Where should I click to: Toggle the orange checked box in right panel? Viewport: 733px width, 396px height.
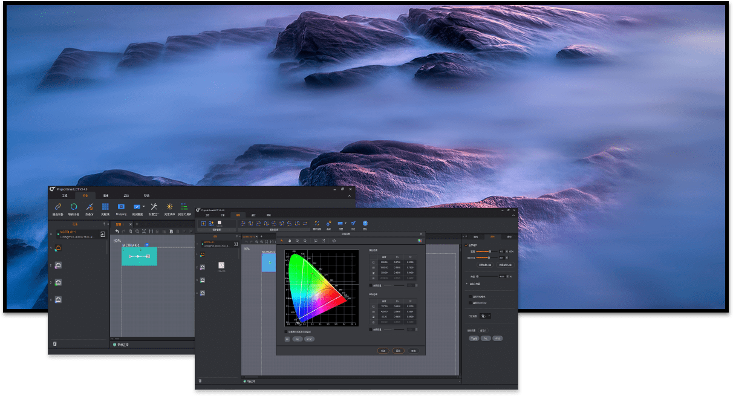[466, 245]
